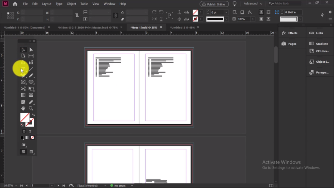Select the Gradient Feather tool

[31, 95]
